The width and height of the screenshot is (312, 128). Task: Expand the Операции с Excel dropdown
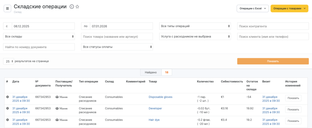pos(253,9)
